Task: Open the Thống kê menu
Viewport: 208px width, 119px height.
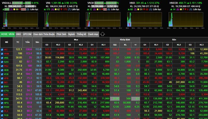Action: coord(81,34)
